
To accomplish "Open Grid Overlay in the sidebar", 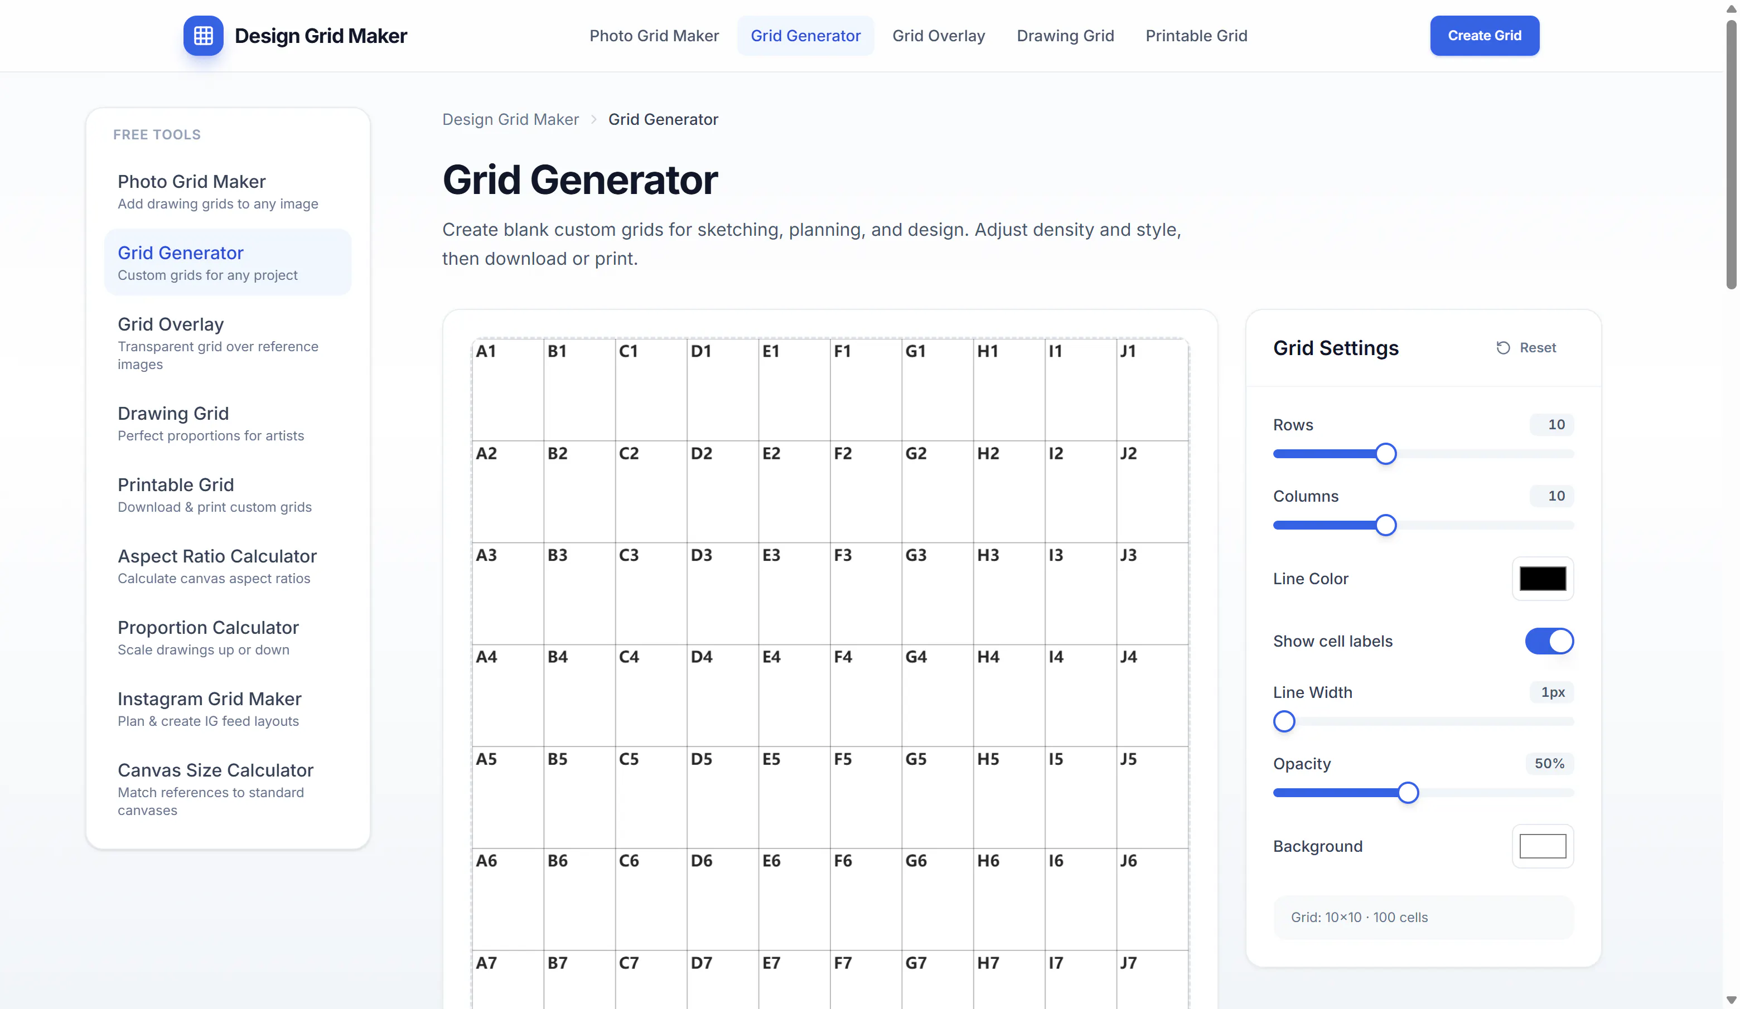I will click(228, 343).
